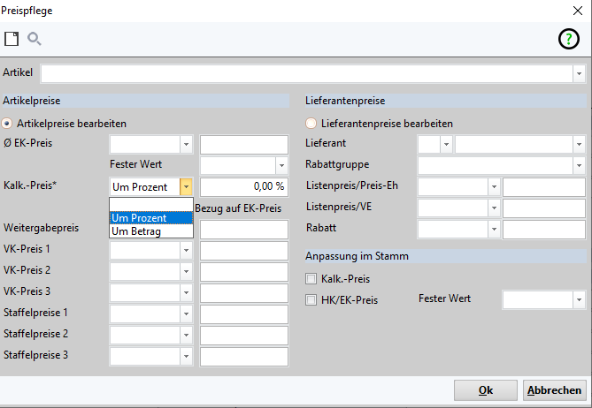Collapse the open Kalk.-Preis dropdown arrow
Image resolution: width=592 pixels, height=408 pixels.
click(186, 187)
